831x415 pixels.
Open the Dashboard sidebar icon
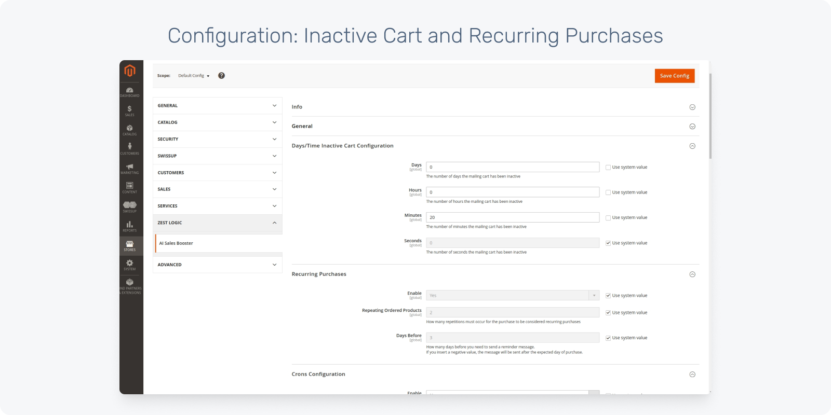(130, 92)
